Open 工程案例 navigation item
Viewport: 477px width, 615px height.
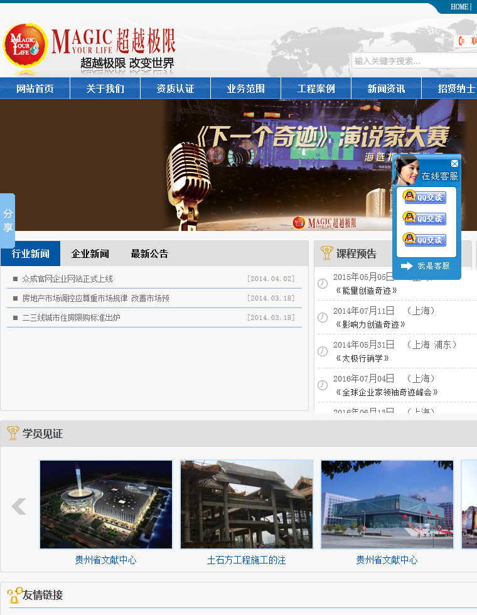point(316,88)
